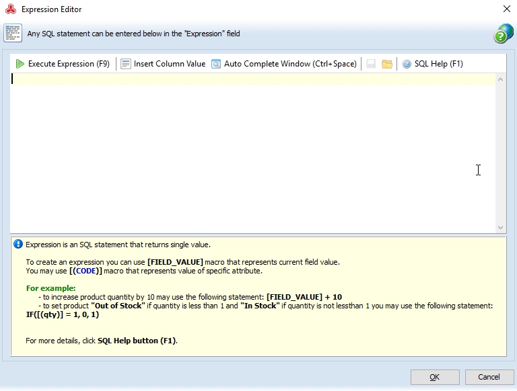Screen dimensions: 517x391
Task: Click the editor scrollbar up arrow
Action: (500, 79)
